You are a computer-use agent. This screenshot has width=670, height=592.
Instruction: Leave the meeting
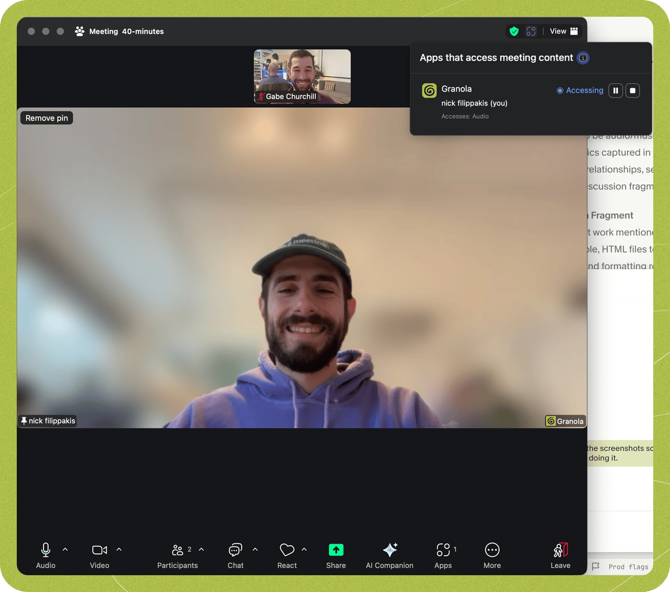(x=561, y=556)
